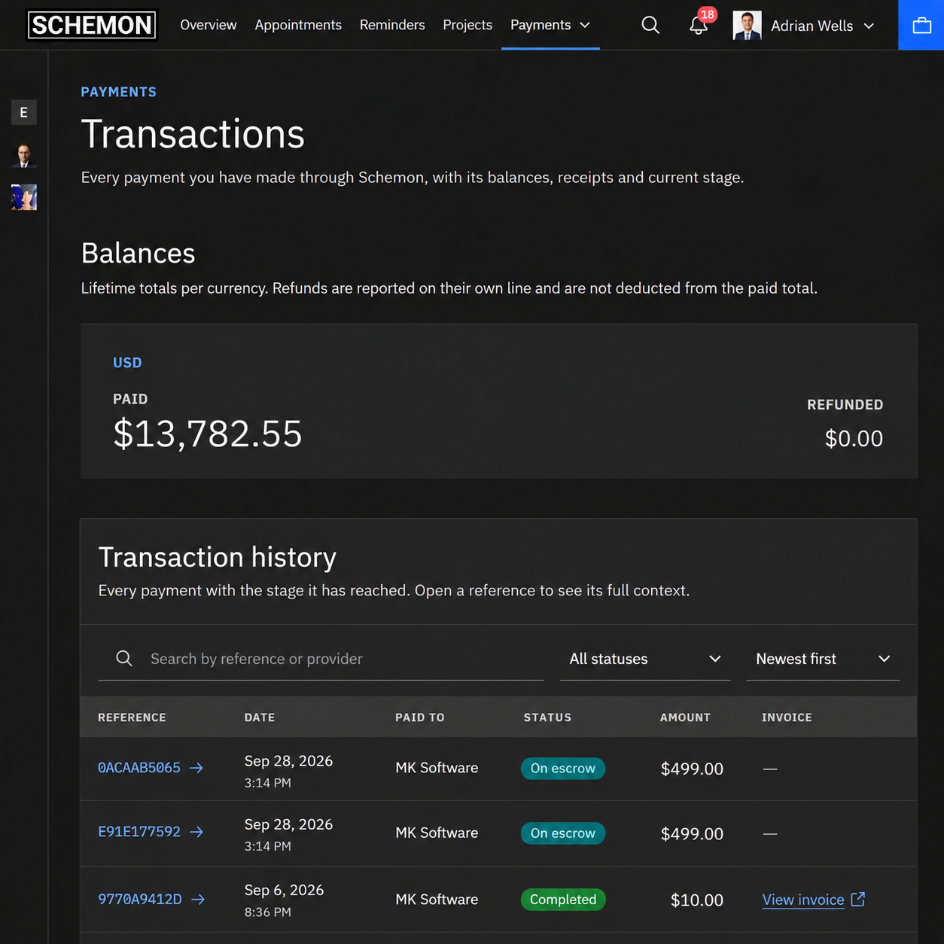Click external link icon beside View invoice
Screen dimensions: 944x944
pyautogui.click(x=857, y=899)
